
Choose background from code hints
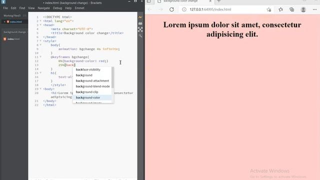pos(92,75)
